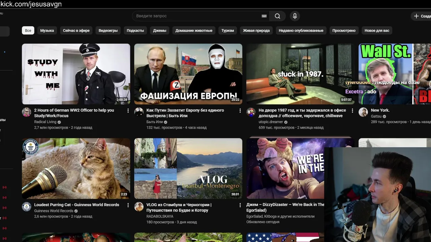Open stuck in 1987 video thumbnail
This screenshot has width=431, height=242.
(300, 74)
